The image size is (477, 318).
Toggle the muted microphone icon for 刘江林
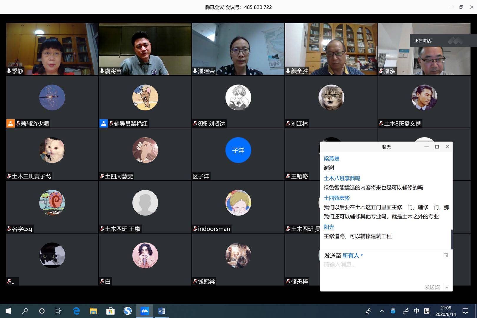click(x=288, y=124)
